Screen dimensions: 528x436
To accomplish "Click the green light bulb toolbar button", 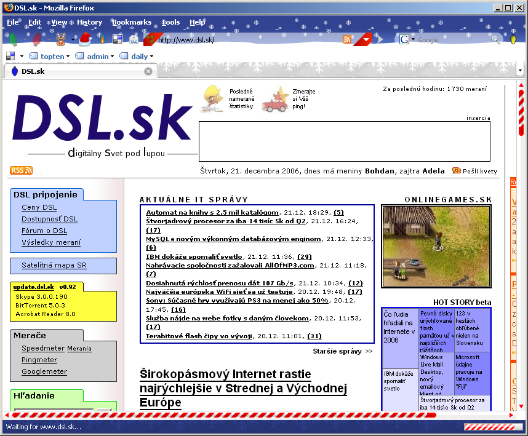I will [x=13, y=39].
